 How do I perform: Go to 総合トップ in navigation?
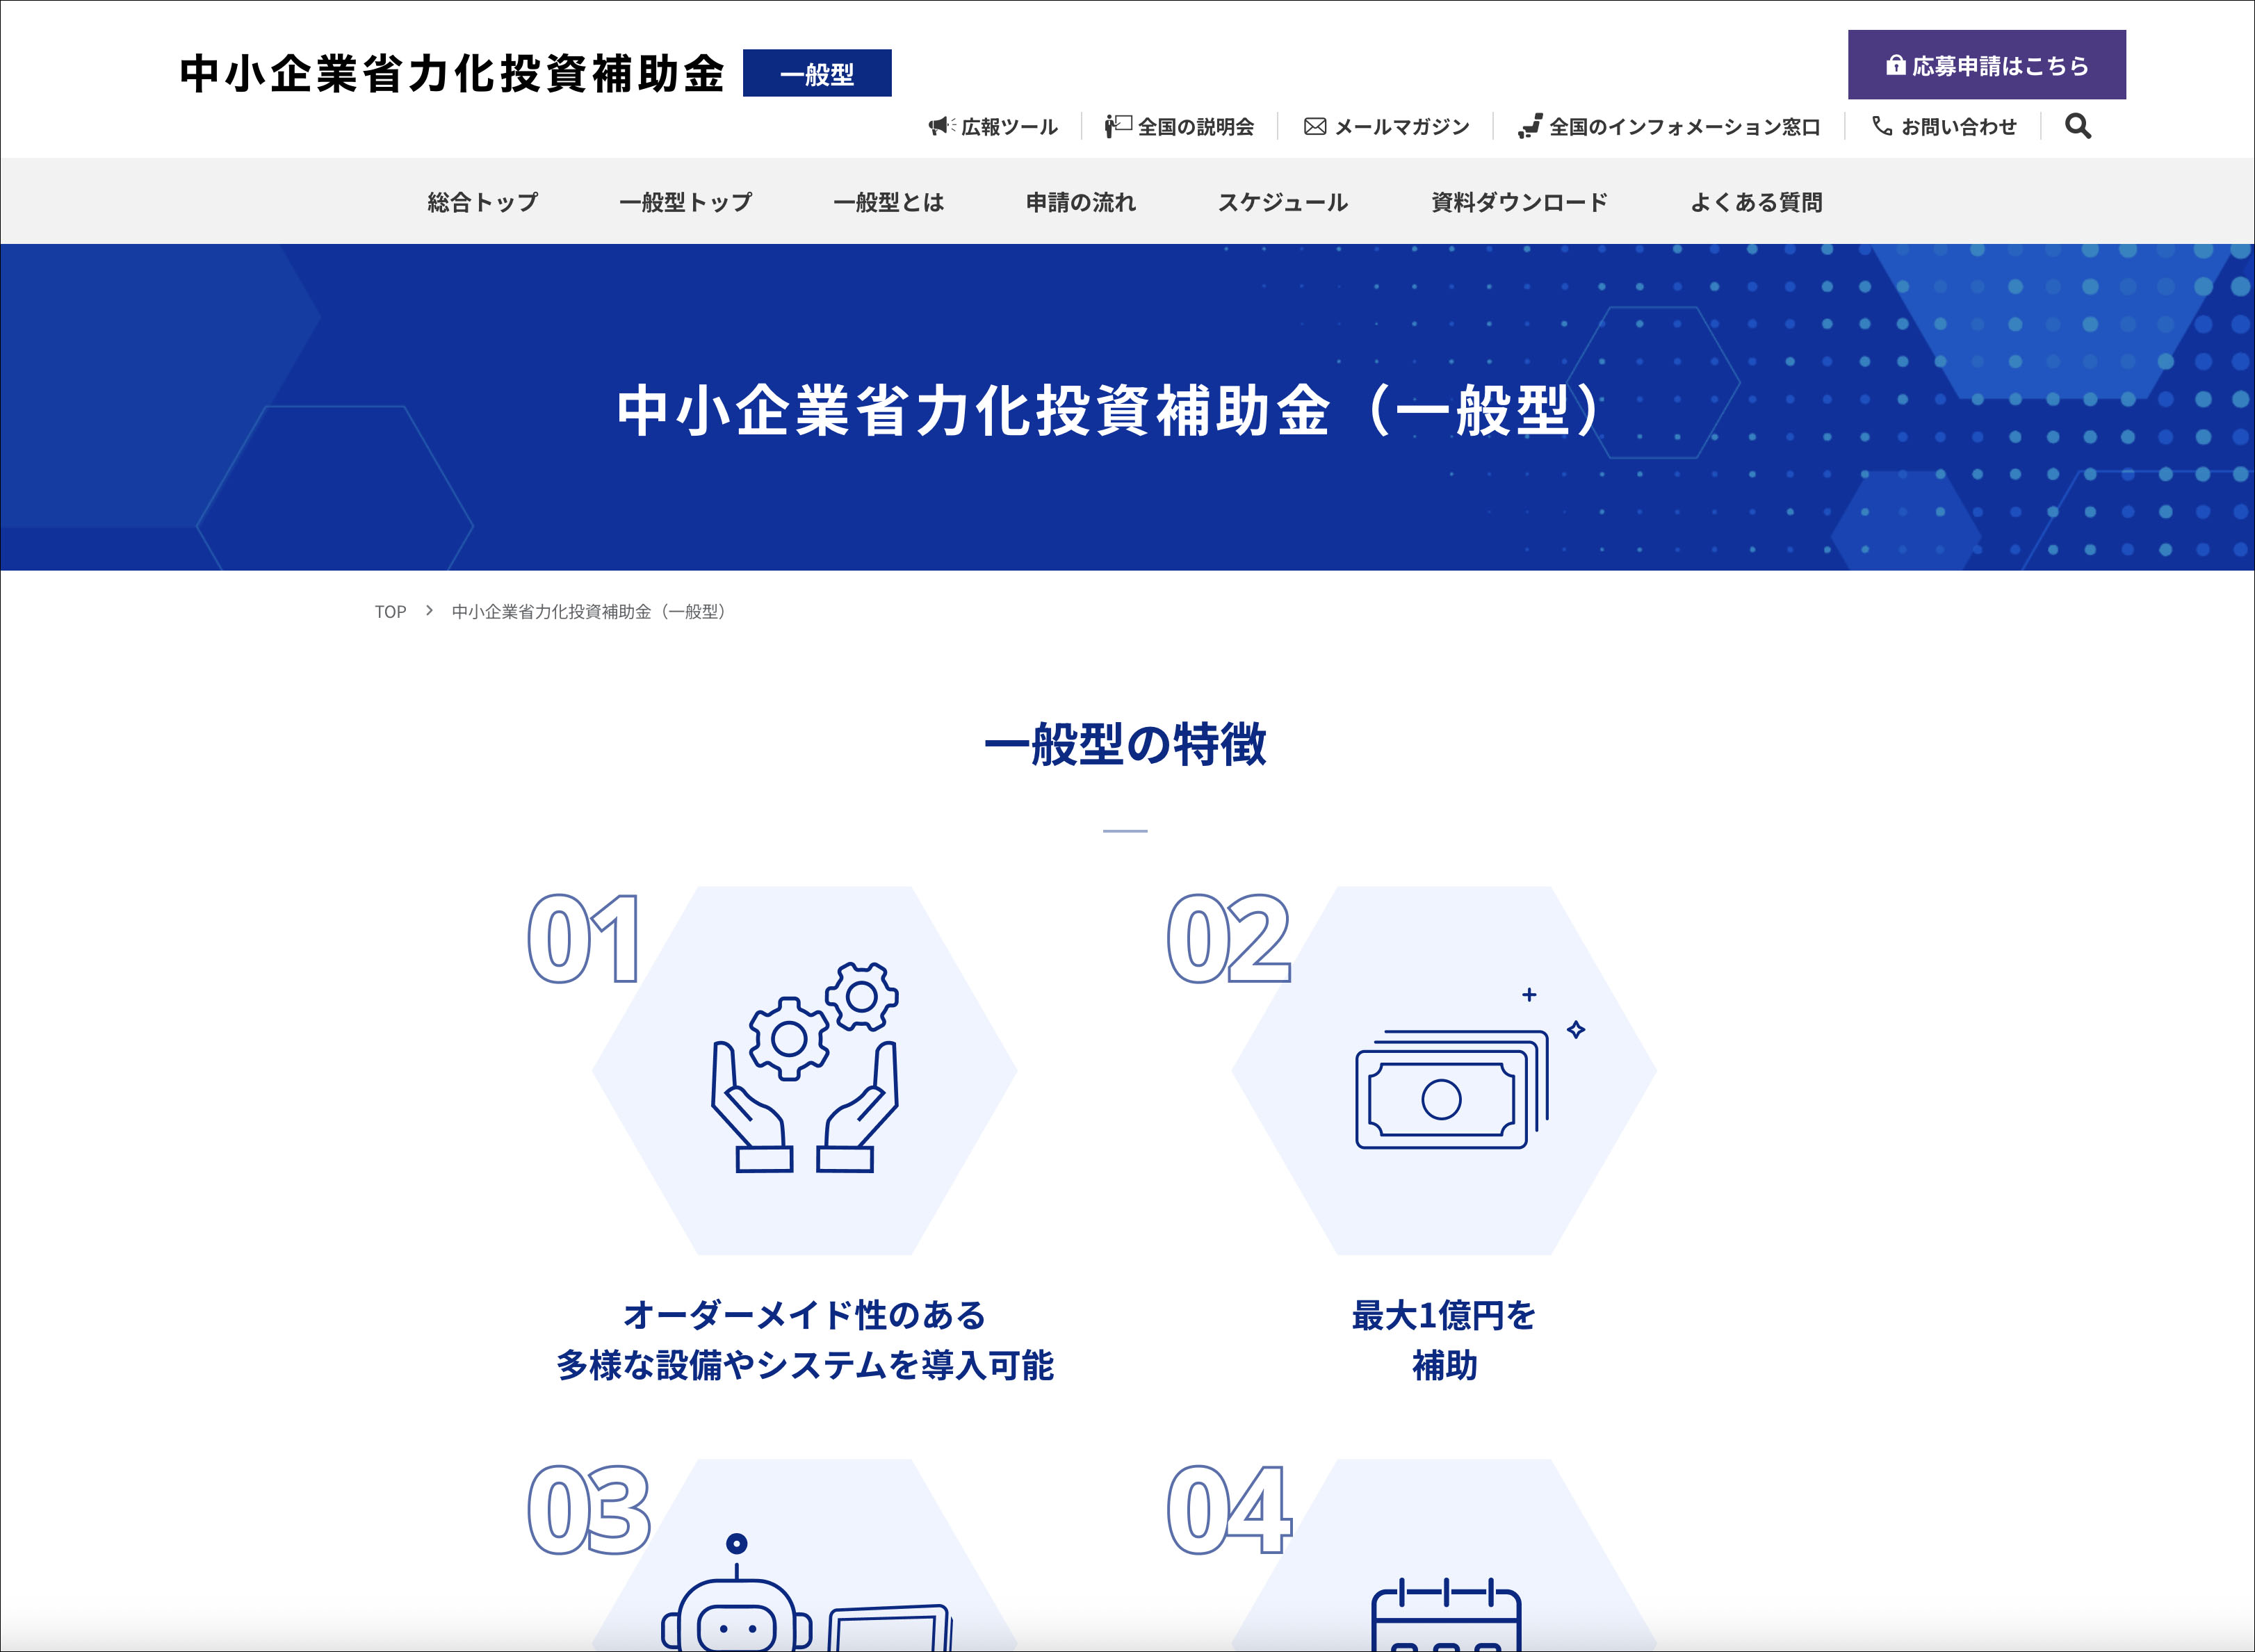482,202
